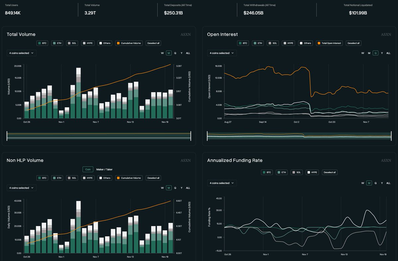Click Deselect all in Total Volume chart
Screen dimensions: 398x261
pos(153,43)
